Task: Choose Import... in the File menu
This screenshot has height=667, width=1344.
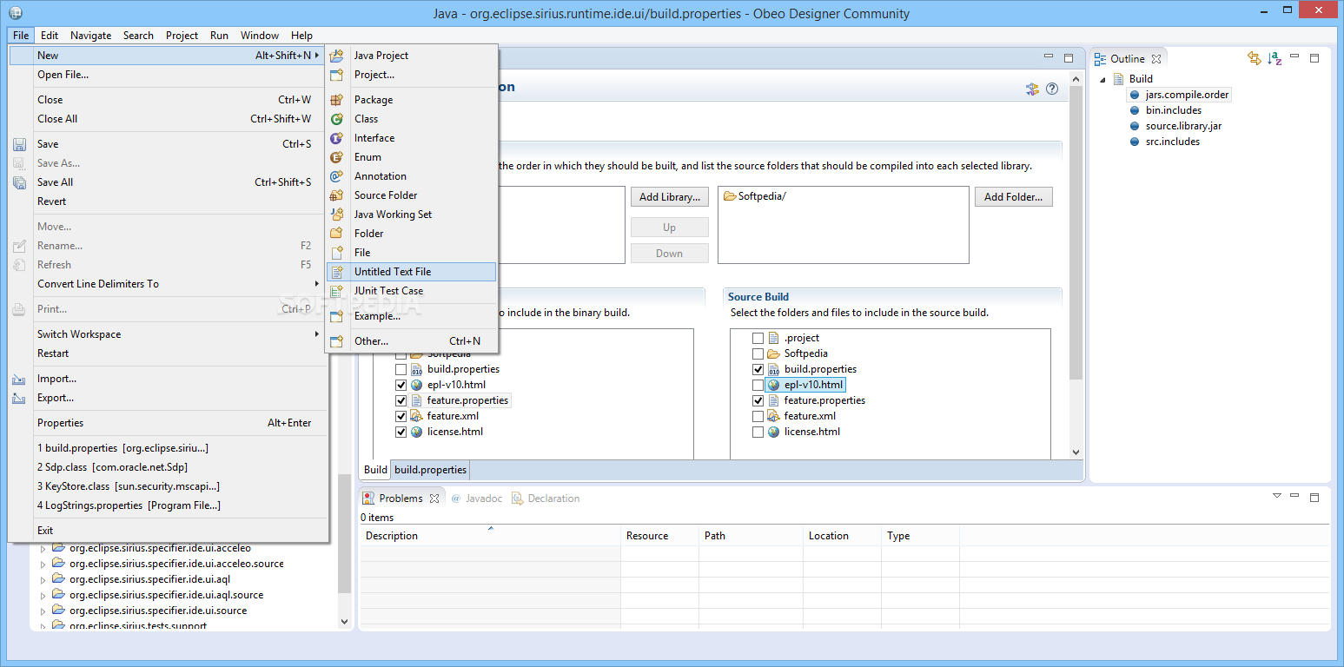Action: tap(169, 379)
